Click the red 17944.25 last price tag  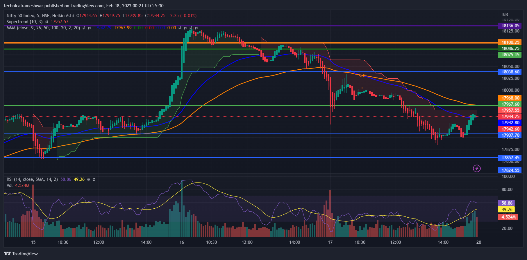[509, 117]
